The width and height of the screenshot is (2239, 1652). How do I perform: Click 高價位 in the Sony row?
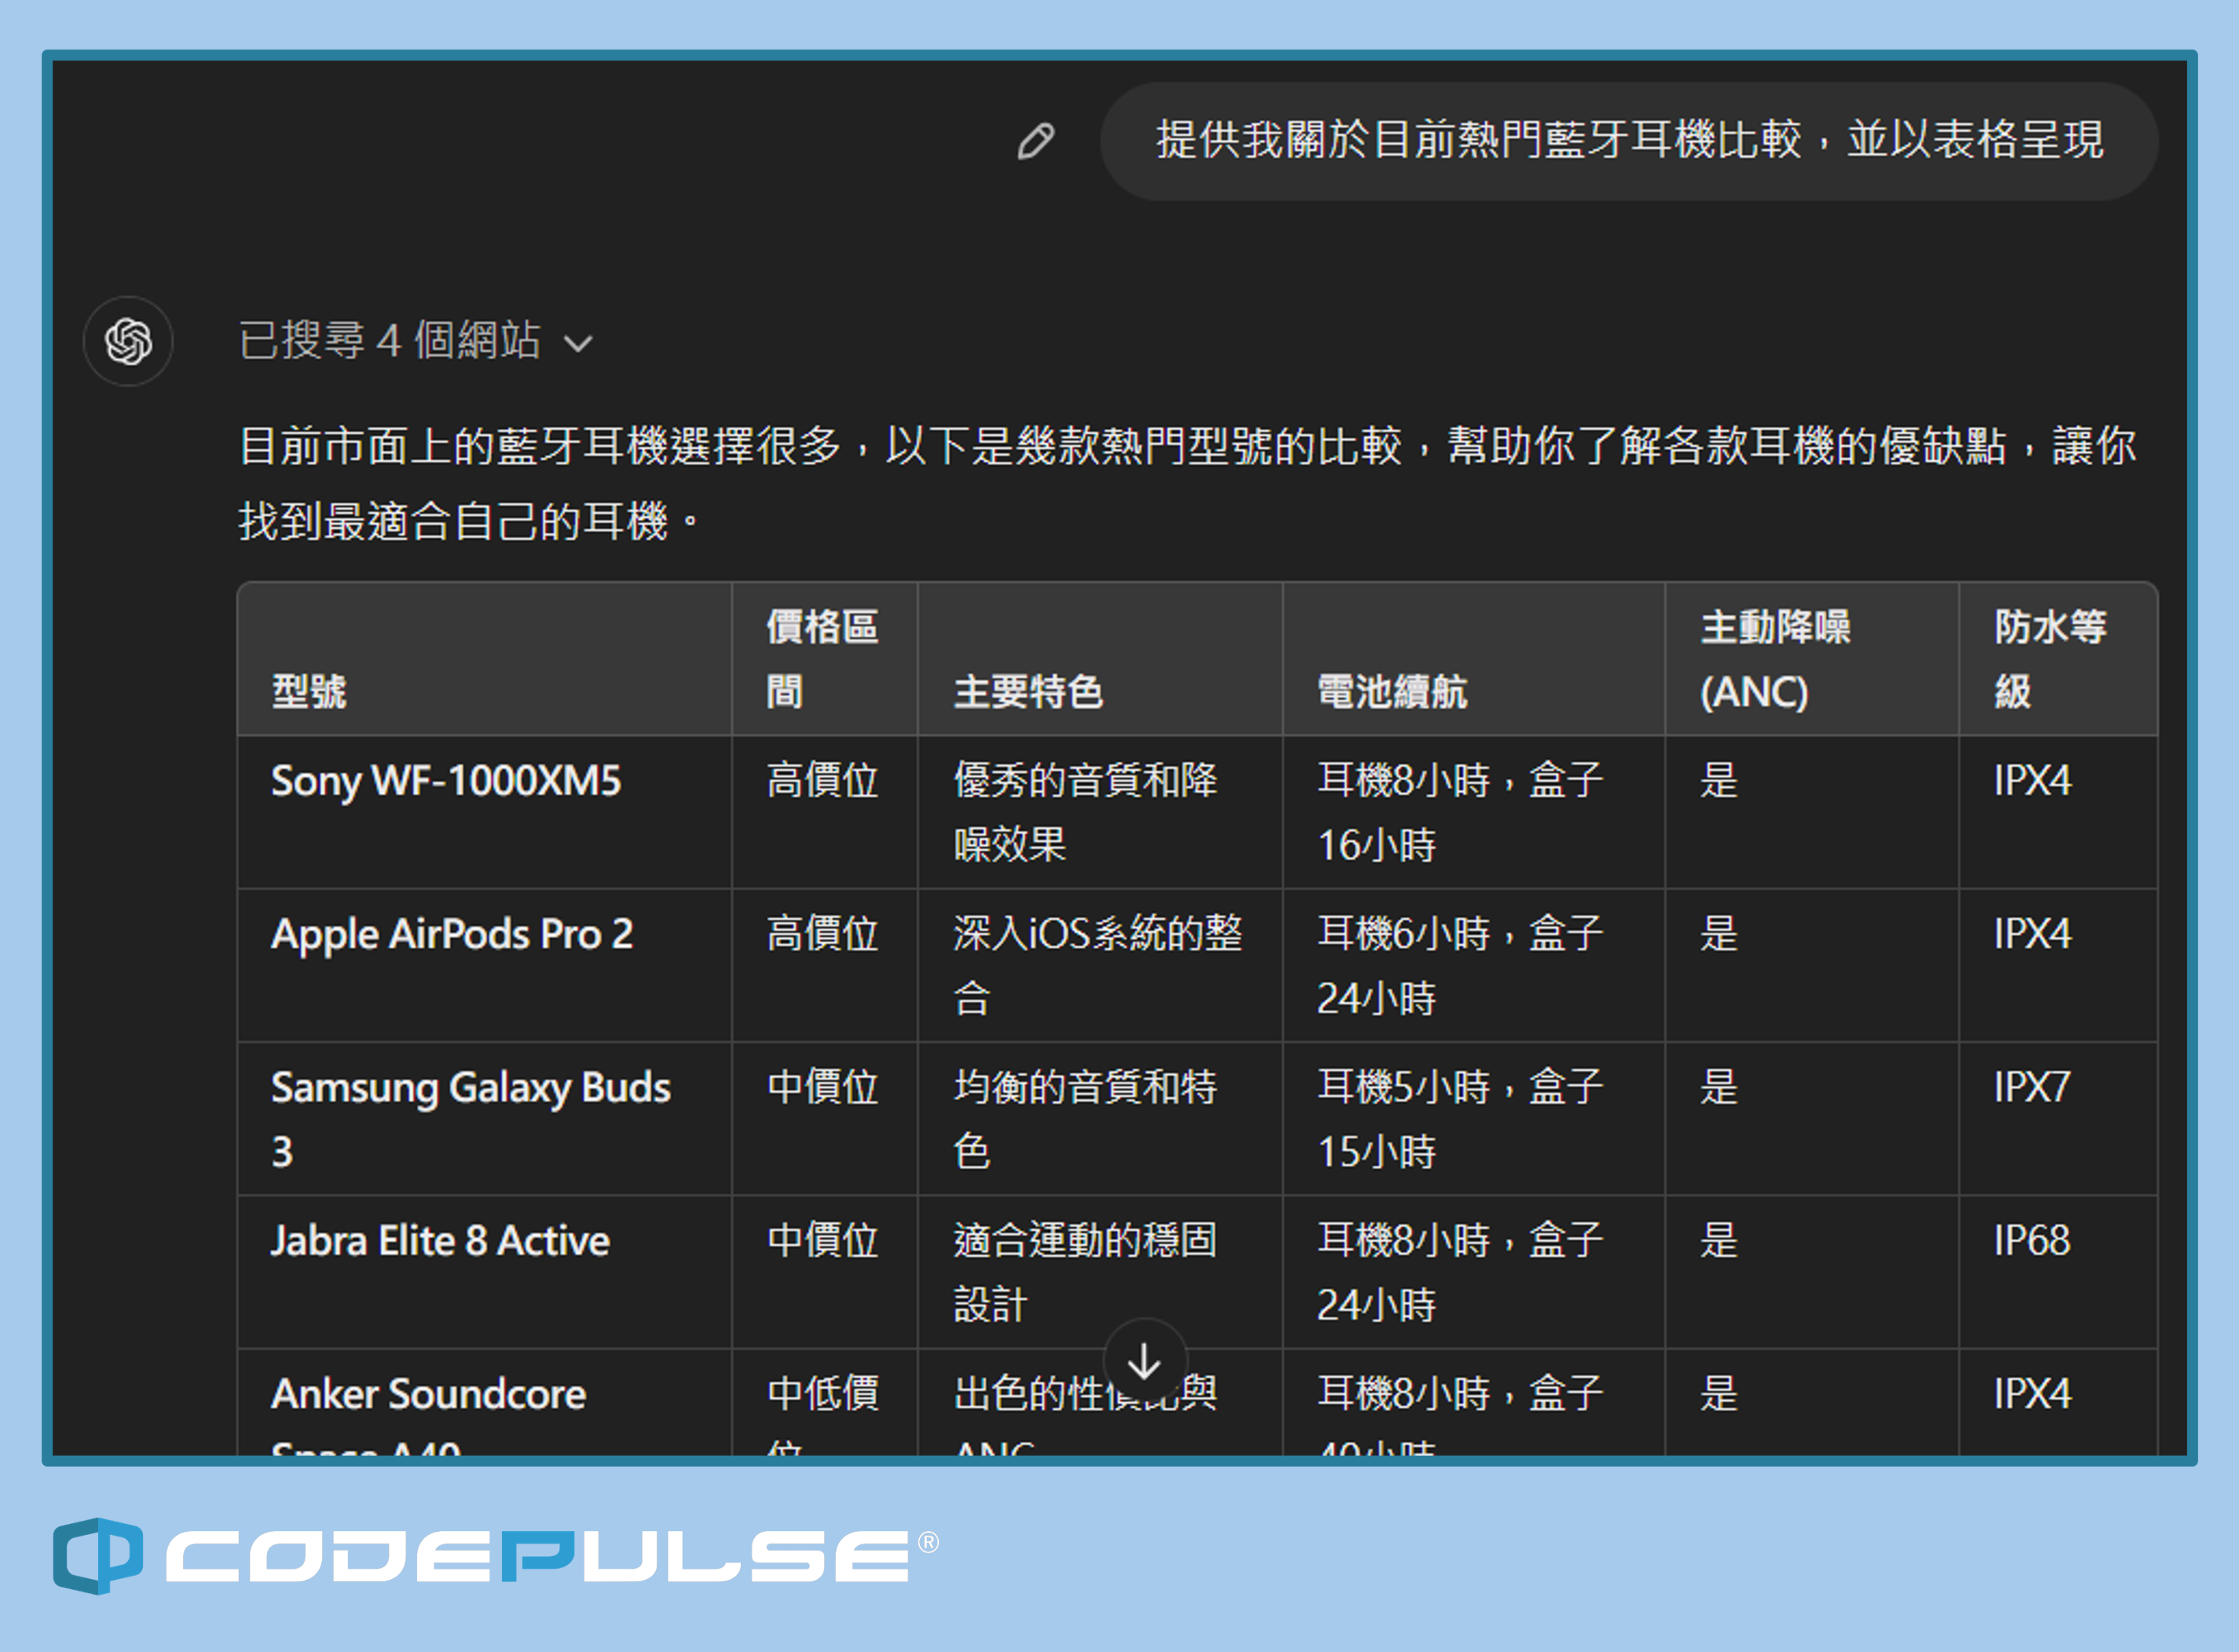point(822,780)
